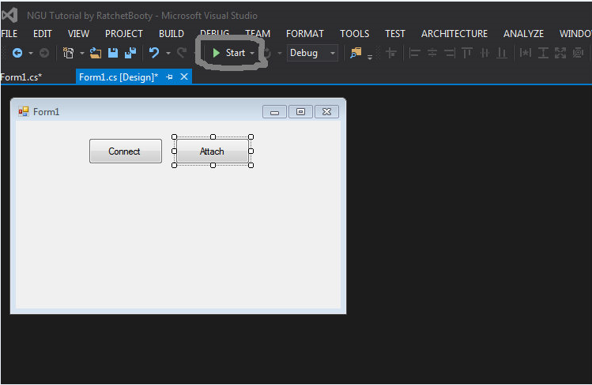The height and width of the screenshot is (385, 592).
Task: Click the Form1 title bar text
Action: point(46,112)
